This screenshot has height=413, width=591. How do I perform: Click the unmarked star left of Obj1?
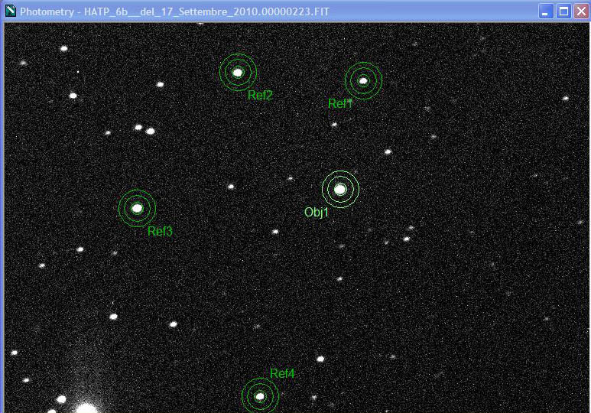pyautogui.click(x=231, y=187)
